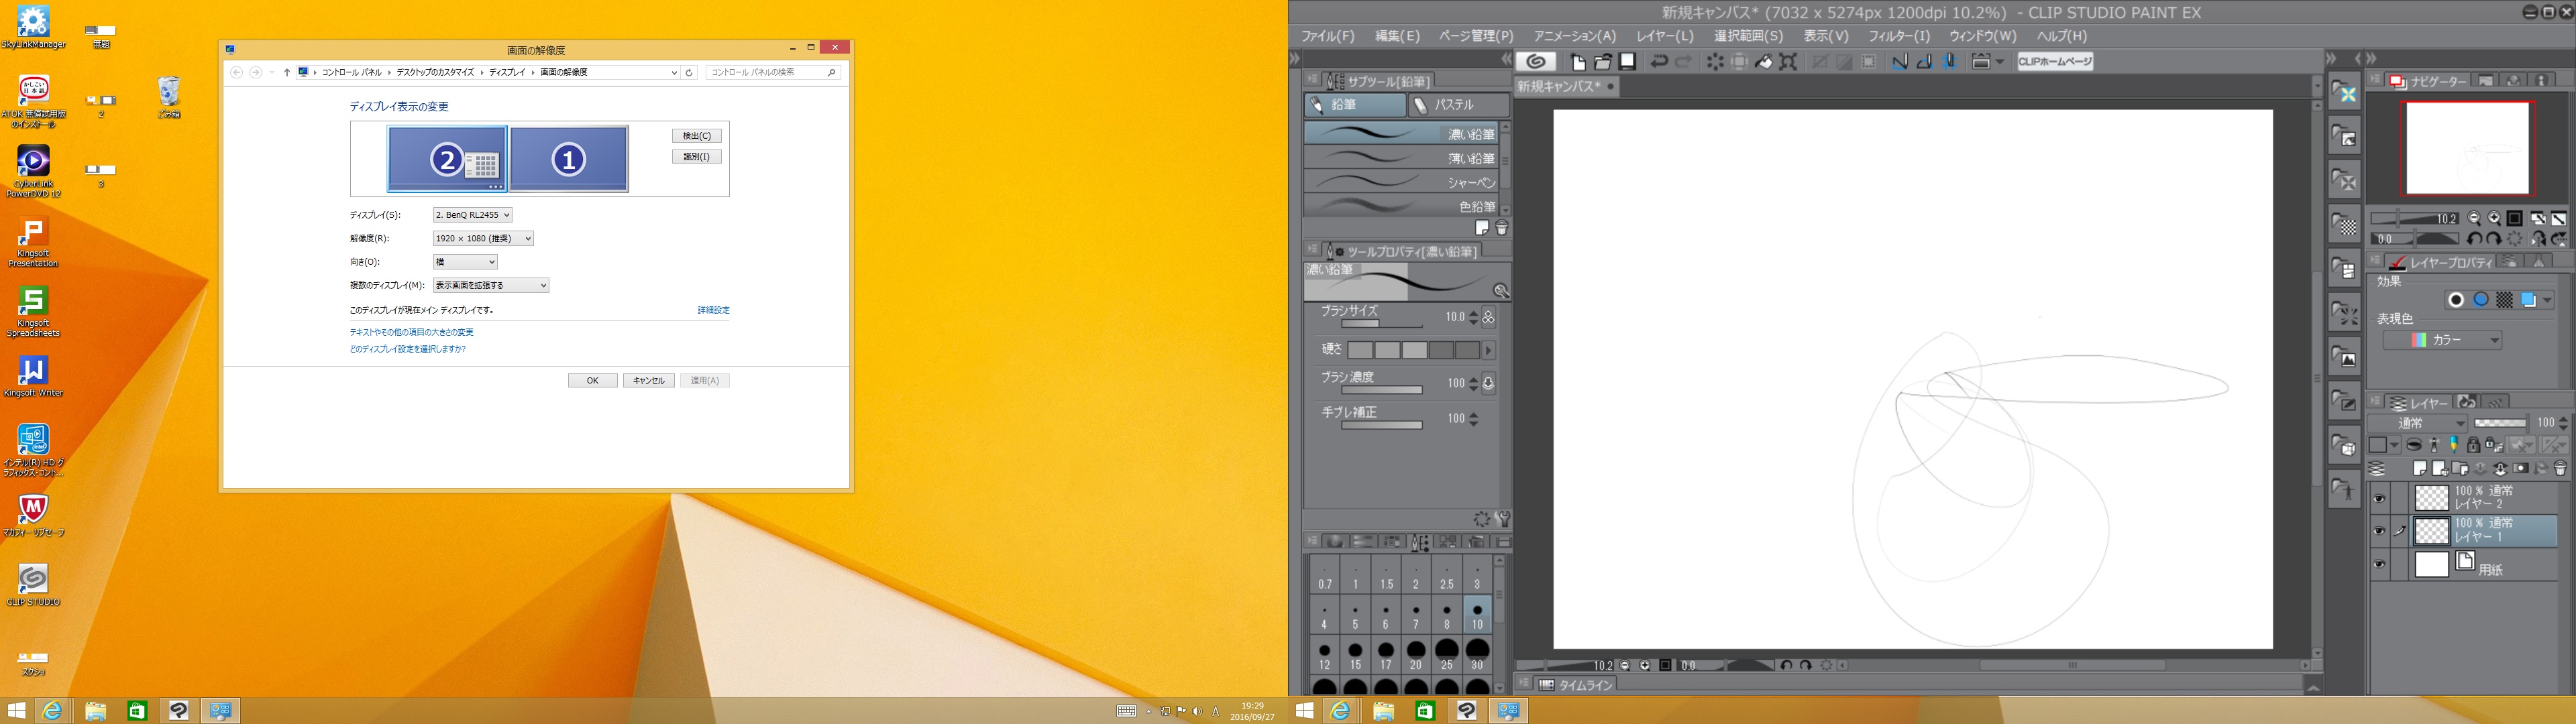2576x724 pixels.
Task: Select brush size preset 30
Action: (1476, 655)
